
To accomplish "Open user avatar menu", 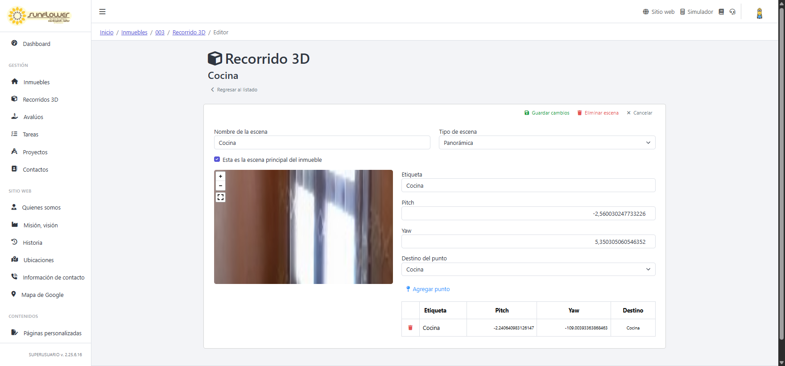I will click(x=759, y=13).
